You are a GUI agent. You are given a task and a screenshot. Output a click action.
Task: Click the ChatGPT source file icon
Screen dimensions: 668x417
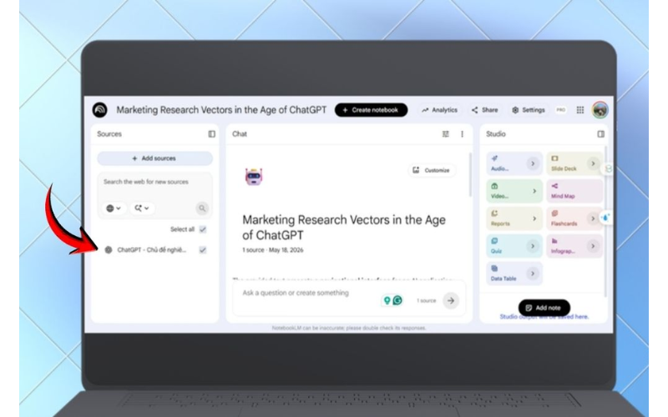point(109,249)
